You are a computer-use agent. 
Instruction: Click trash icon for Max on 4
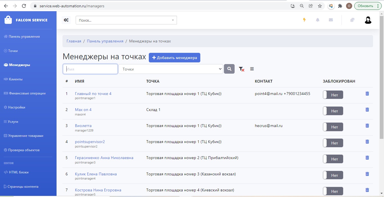click(x=367, y=110)
